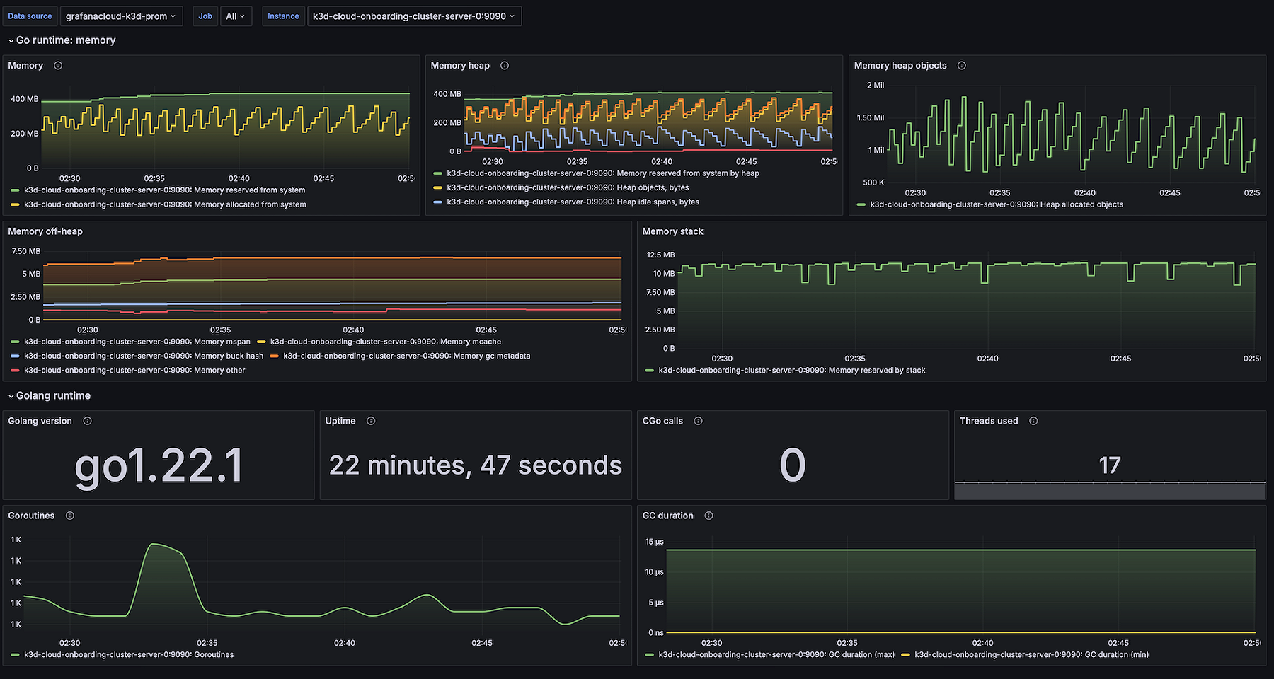
Task: Click the CGo calls info icon
Action: tap(698, 420)
